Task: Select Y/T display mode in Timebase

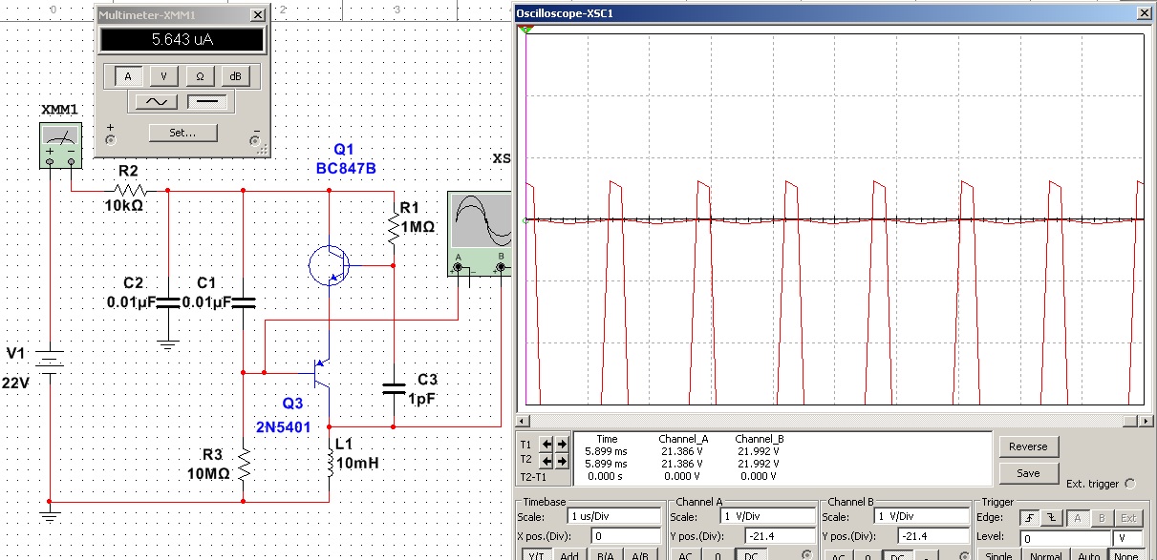Action: pyautogui.click(x=536, y=555)
